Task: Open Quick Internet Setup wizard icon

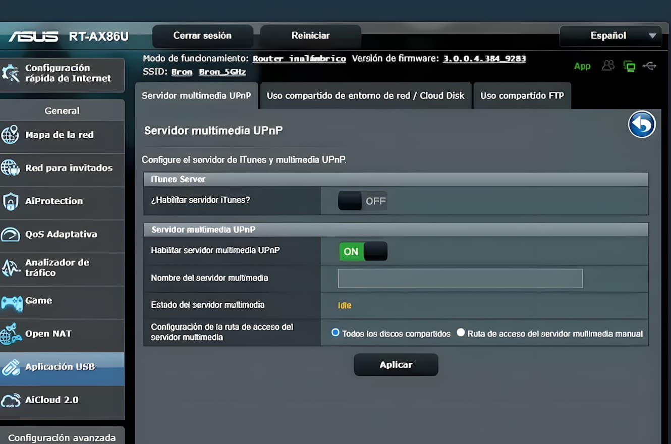Action: tap(10, 73)
